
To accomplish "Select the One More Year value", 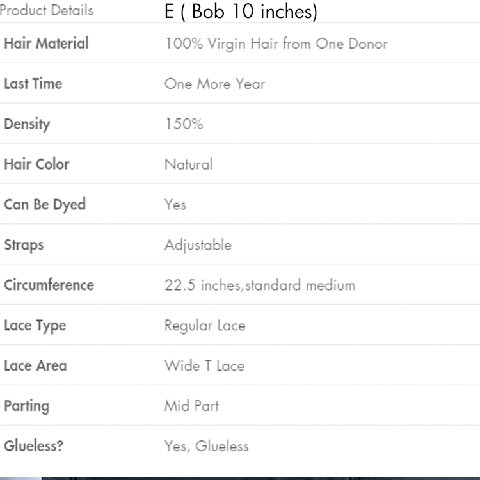I will [x=214, y=84].
